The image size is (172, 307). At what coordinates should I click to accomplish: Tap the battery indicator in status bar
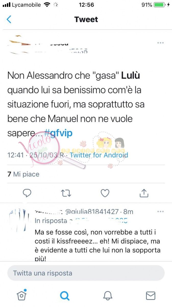click(x=160, y=5)
